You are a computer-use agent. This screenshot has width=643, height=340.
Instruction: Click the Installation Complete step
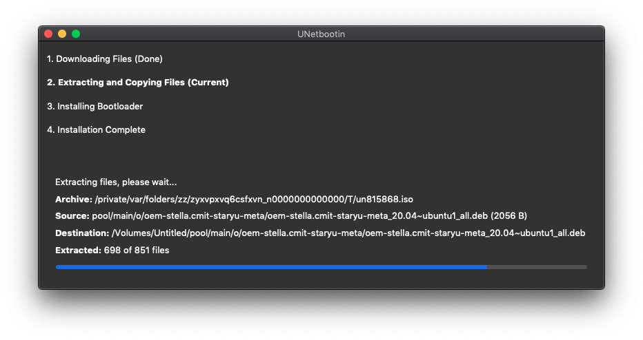(x=96, y=129)
